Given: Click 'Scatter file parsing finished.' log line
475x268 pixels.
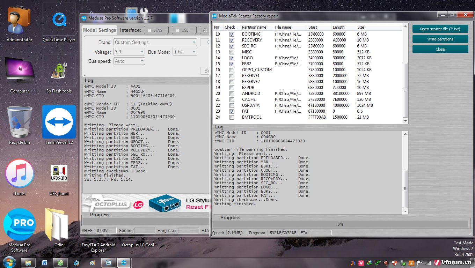Looking at the screenshot, I should click(251, 149).
